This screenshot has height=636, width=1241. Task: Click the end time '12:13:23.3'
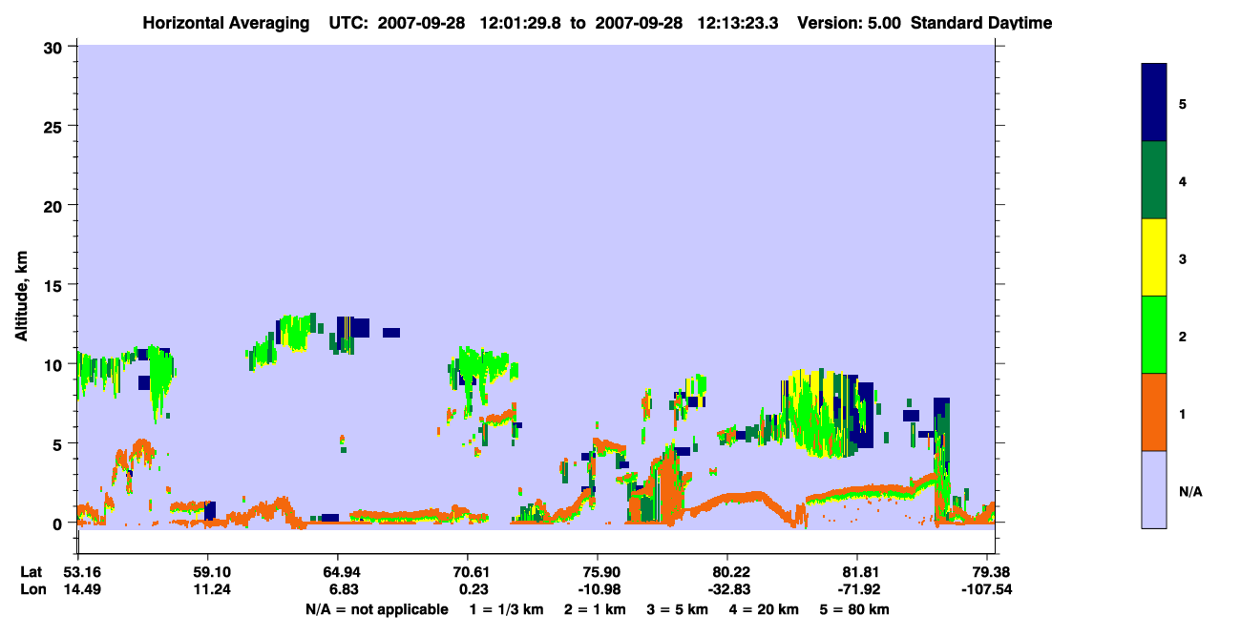[740, 23]
